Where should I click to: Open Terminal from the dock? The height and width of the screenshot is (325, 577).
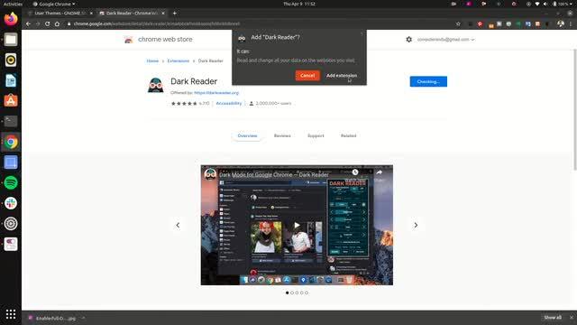[x=11, y=121]
